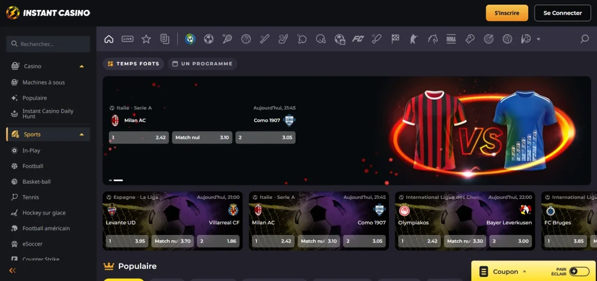
Task: Collapse the Sports section in sidebar
Action: [82, 134]
